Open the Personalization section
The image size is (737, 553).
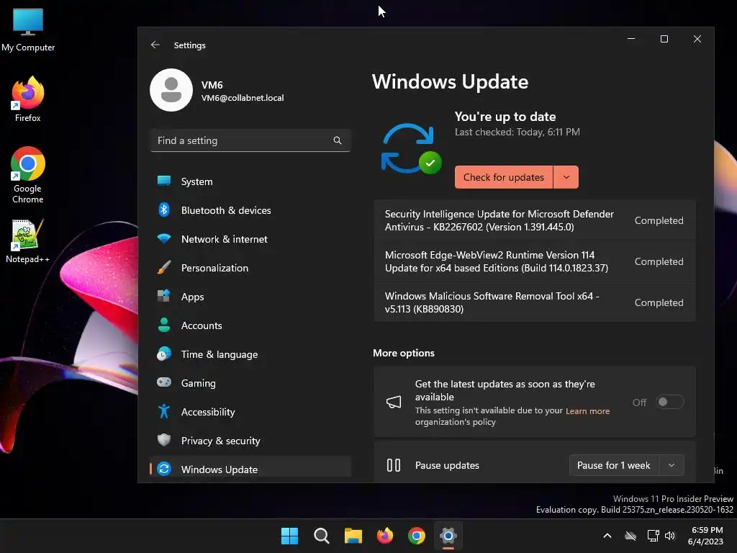(250, 268)
